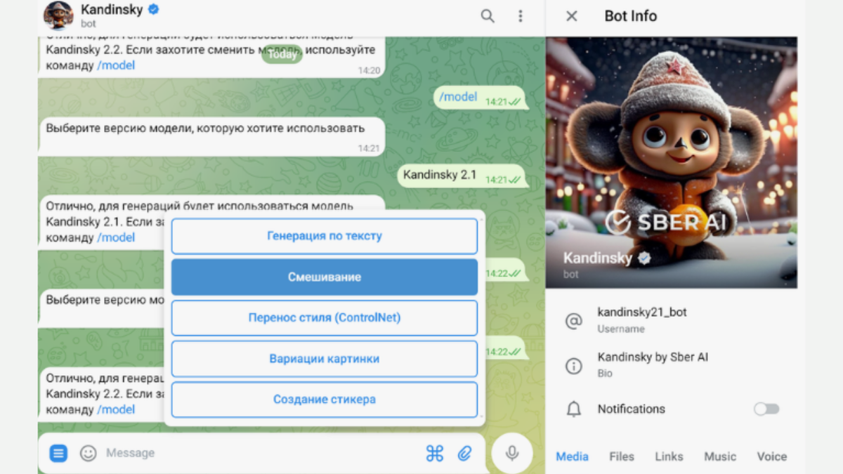Click the verified badge beside the Kandinsky chat title
The width and height of the screenshot is (843, 474).
(x=153, y=10)
